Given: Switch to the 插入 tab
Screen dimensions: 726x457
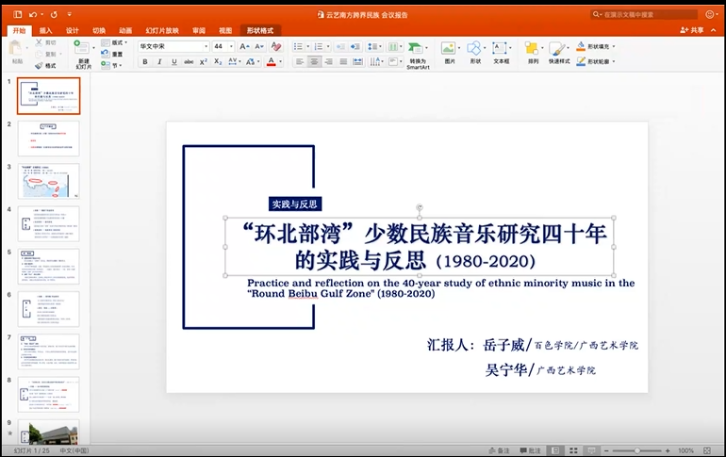Looking at the screenshot, I should [x=45, y=30].
